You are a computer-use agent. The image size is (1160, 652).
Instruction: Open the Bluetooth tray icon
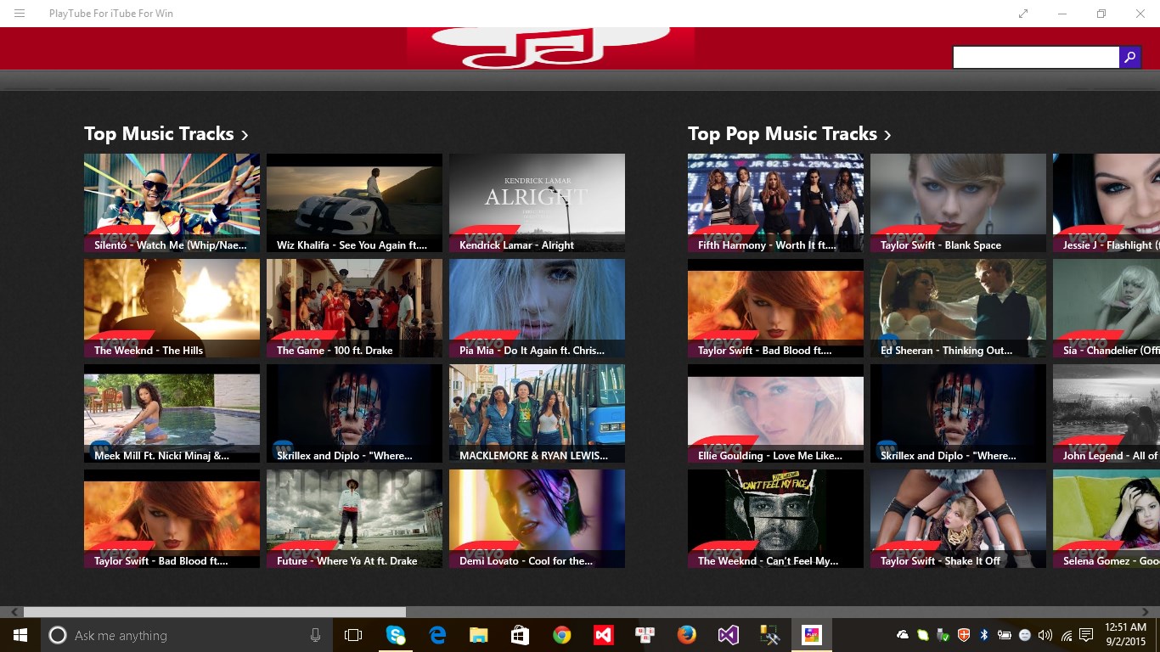984,635
